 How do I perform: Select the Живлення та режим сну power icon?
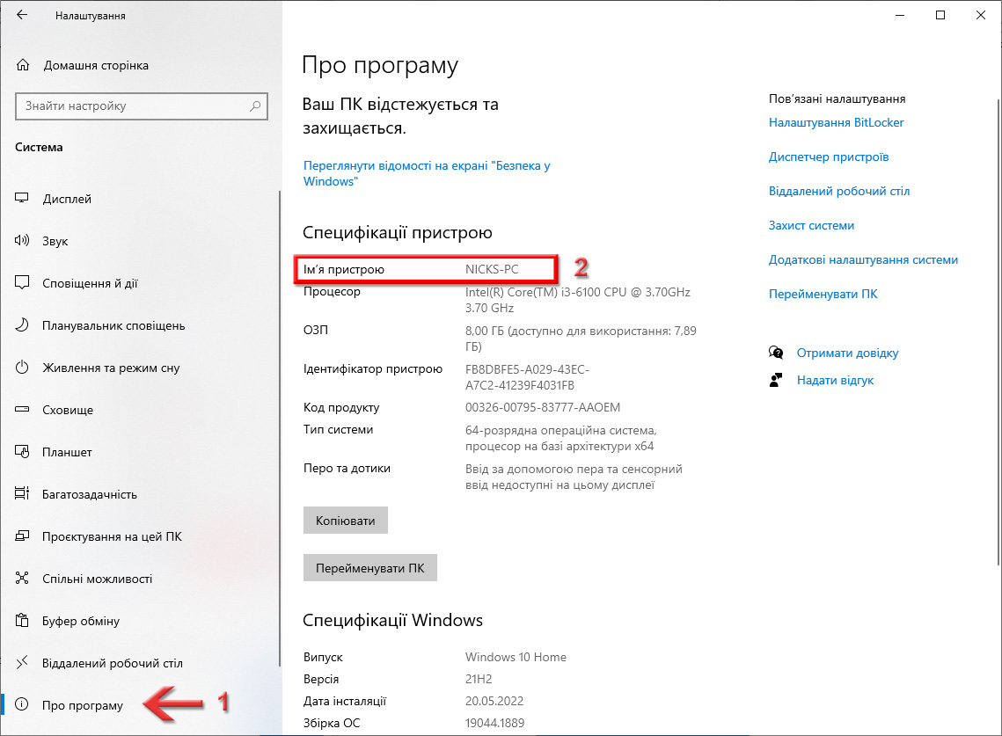pos(22,368)
